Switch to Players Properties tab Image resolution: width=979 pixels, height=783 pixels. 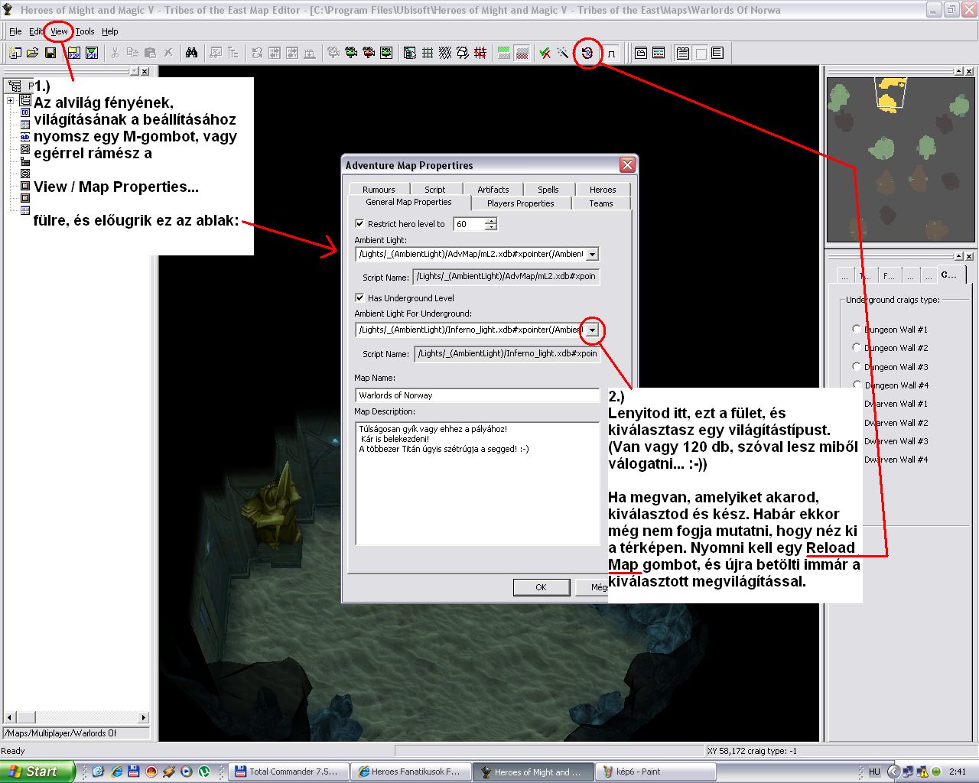[520, 203]
